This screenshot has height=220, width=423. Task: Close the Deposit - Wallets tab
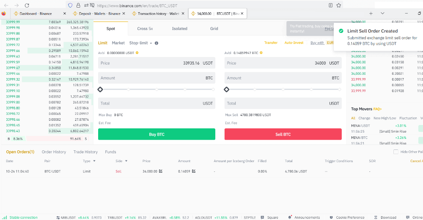coord(124,14)
